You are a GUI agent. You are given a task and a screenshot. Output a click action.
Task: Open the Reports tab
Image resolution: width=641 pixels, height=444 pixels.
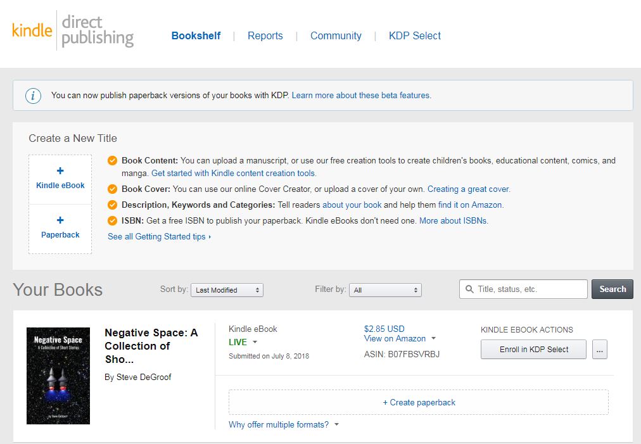tap(265, 36)
